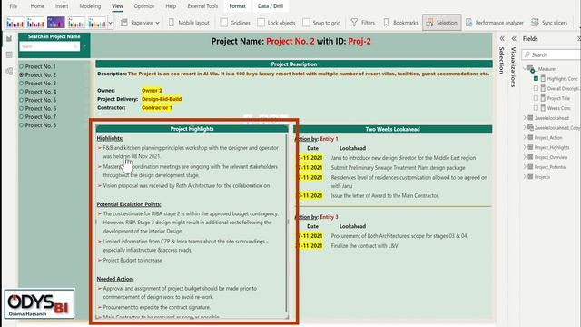Image resolution: width=581 pixels, height=327 pixels.
Task: Expand the 2weekslookahead_Copy table
Action: [x=525, y=127]
